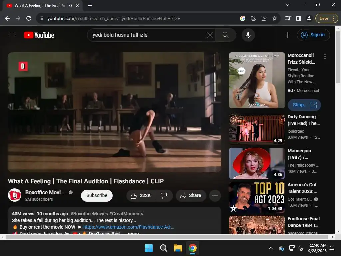Open Footloose Final Dance 1984 title
341x256 pixels.
point(304,222)
